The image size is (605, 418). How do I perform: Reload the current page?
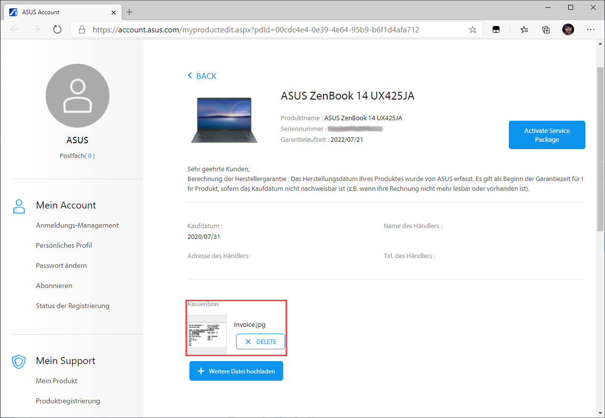coord(57,29)
